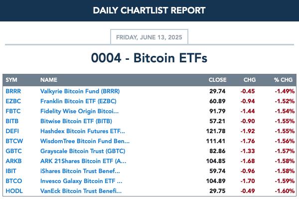Open Fidelity Wise Origin Bitcoin name link
299x199 pixels.
tap(80, 111)
